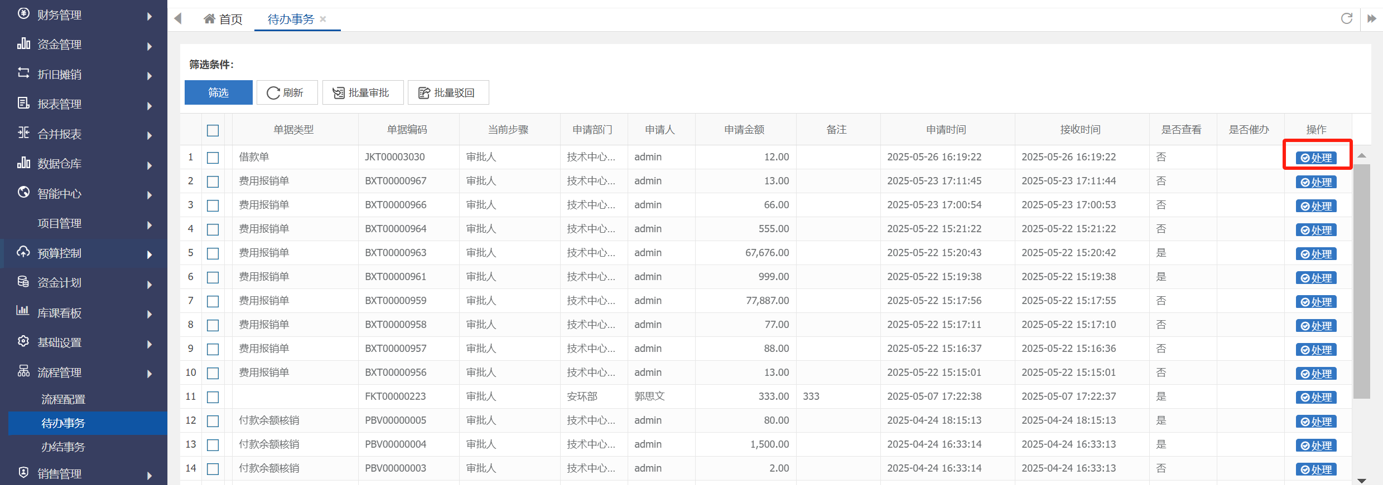
Task: Click the 批量驳回 batch reject button
Action: coord(448,92)
